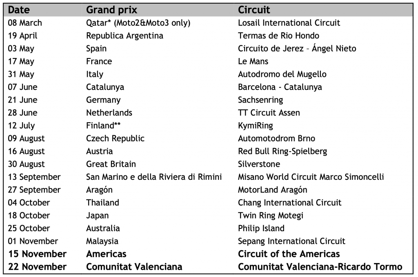Click the Losail International Circuit cell
Screen dimensions: 418x277
point(289,23)
